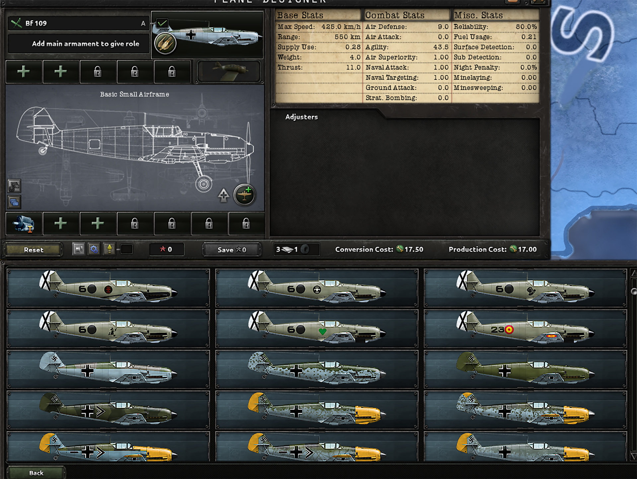Screen dimensions: 637x479
Task: Click 'Add main armament to give role'
Action: pos(86,44)
